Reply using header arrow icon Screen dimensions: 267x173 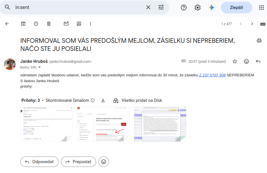258,61
